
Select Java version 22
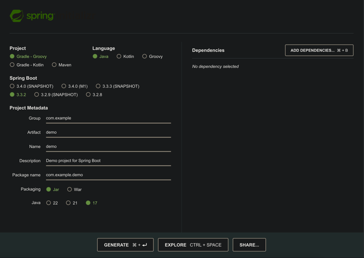[52, 203]
